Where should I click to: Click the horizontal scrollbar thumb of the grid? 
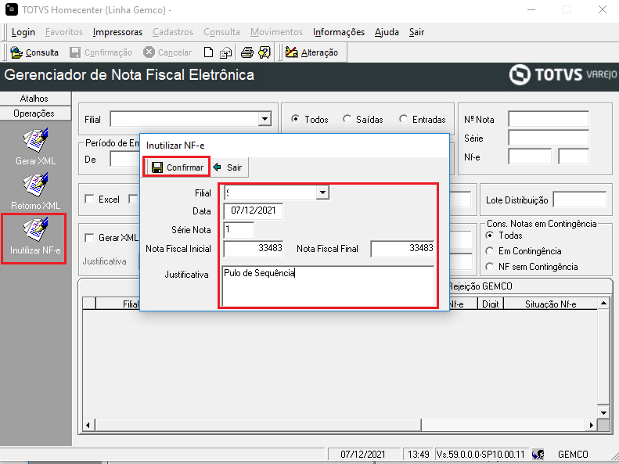click(257, 425)
